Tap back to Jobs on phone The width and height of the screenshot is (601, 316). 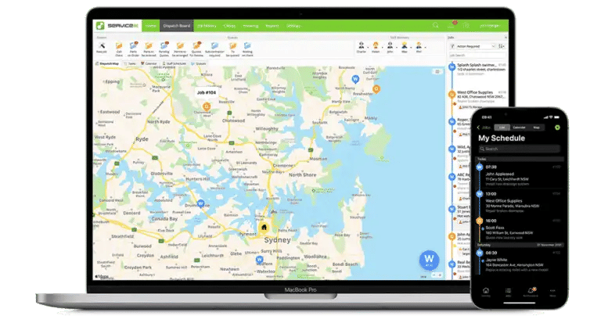(484, 127)
